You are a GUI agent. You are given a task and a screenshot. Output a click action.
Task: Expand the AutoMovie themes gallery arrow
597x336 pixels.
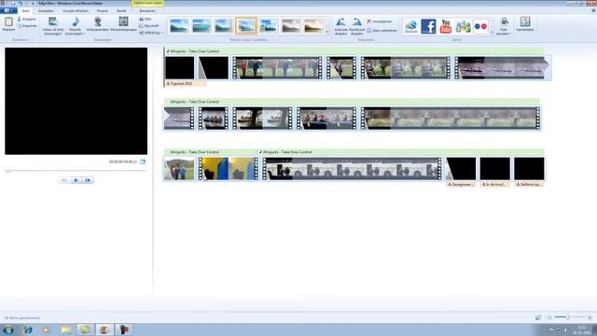[327, 32]
